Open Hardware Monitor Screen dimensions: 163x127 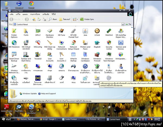click(x=50, y=33)
